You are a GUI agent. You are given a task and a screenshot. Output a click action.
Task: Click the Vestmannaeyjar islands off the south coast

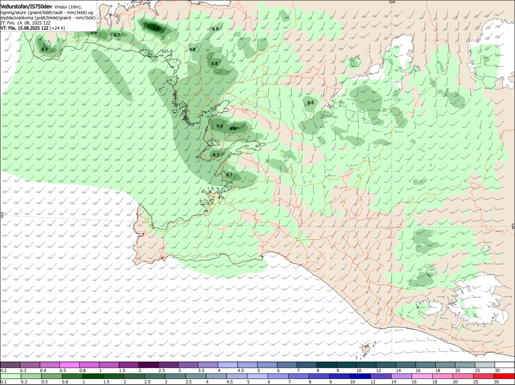click(x=366, y=350)
